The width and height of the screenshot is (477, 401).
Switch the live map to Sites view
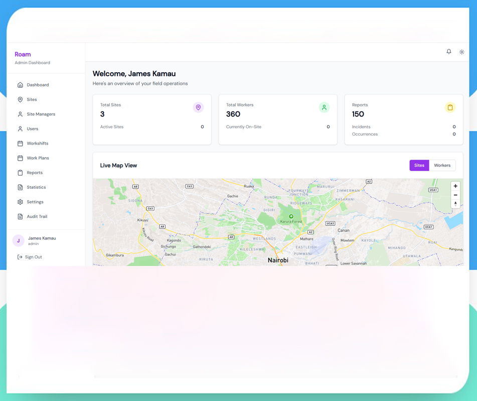click(419, 165)
